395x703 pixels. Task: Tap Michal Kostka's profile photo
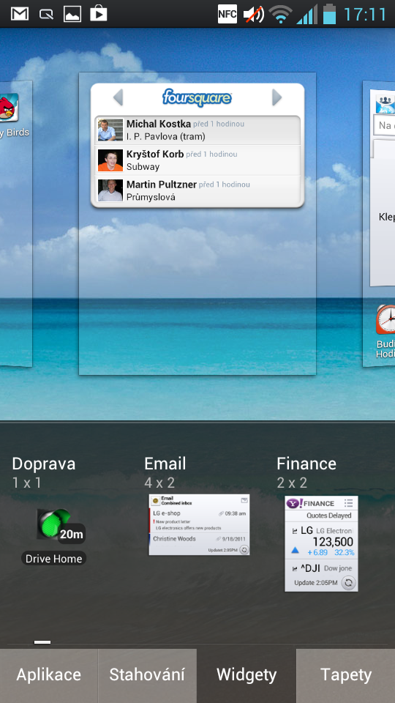110,130
